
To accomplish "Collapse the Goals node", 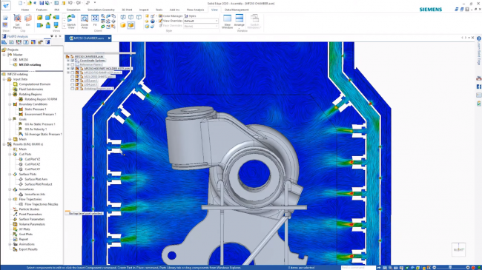I will (10, 119).
